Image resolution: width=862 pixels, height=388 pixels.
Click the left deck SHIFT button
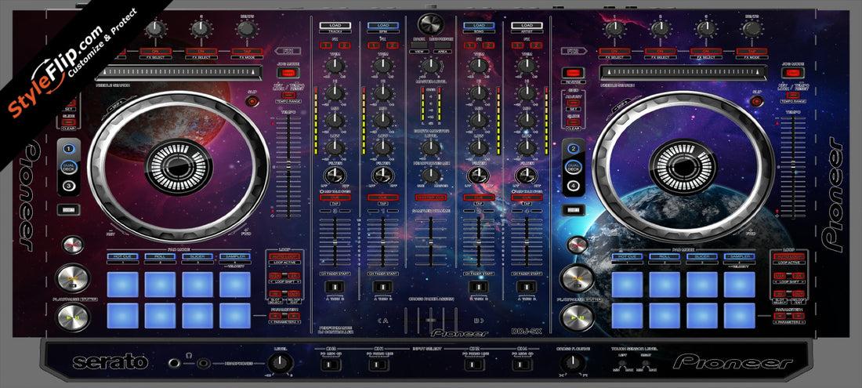point(68,209)
